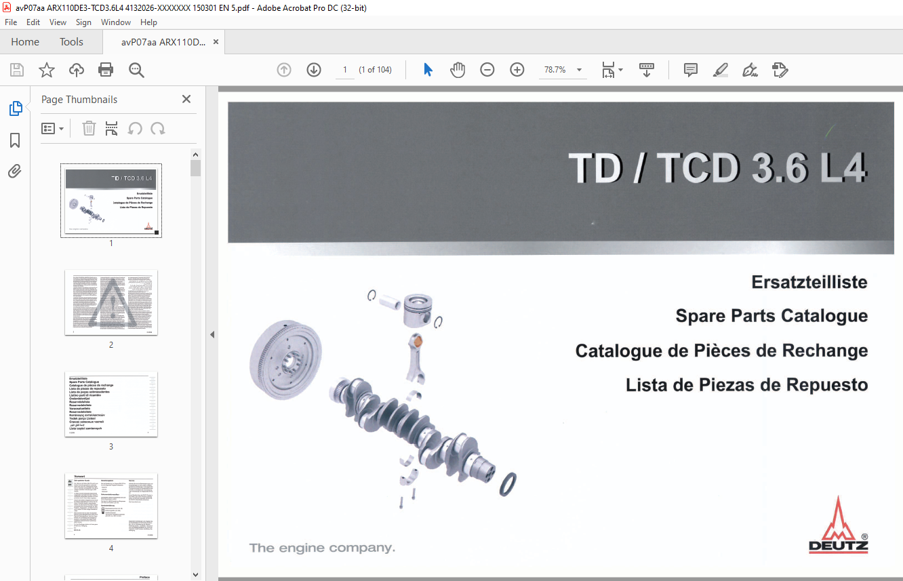Click the thumbnails scrollbar handle

click(196, 168)
